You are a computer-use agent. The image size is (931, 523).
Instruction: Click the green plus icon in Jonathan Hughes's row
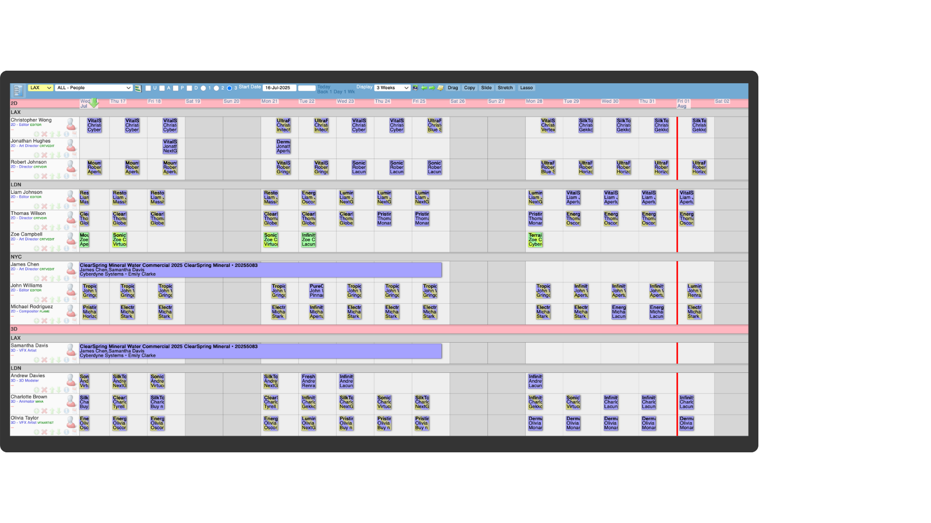tap(36, 155)
